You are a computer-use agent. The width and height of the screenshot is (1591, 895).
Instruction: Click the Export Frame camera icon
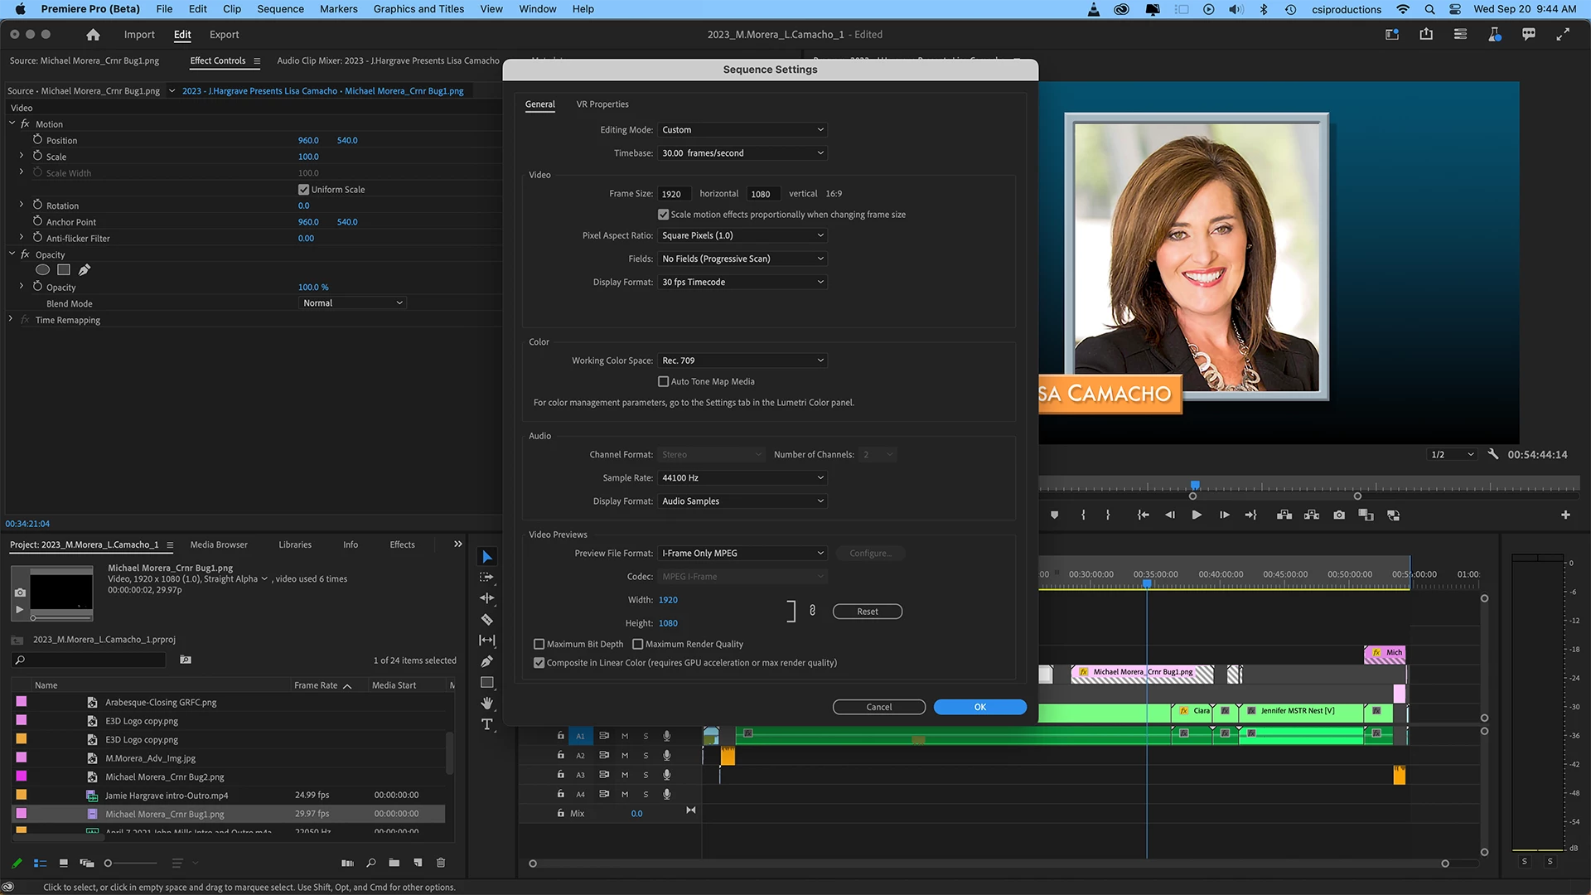click(1339, 515)
